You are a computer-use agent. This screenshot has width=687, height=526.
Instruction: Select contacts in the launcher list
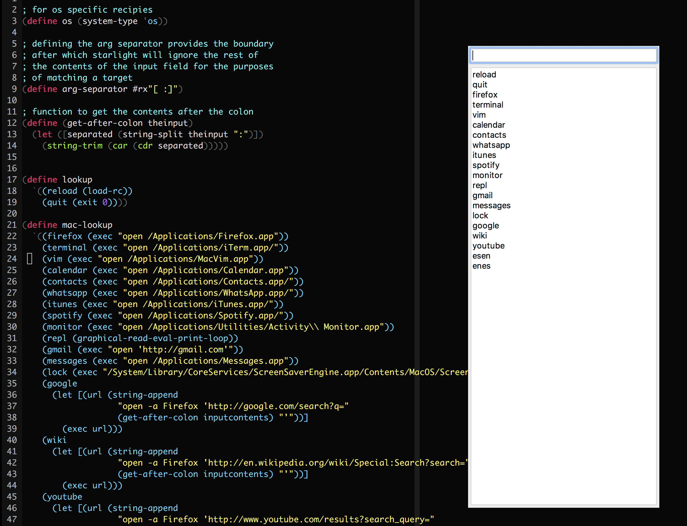pyautogui.click(x=489, y=135)
